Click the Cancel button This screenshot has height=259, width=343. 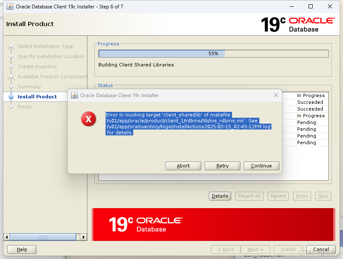coord(321,249)
